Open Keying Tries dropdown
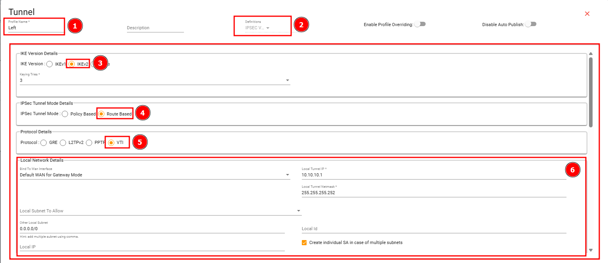 point(155,80)
